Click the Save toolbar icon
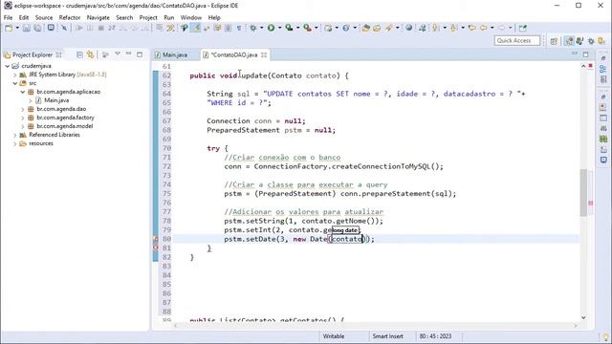 click(x=27, y=28)
